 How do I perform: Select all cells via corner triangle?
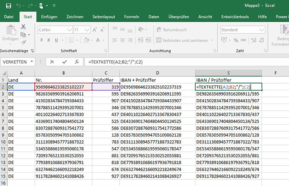coord(4,73)
